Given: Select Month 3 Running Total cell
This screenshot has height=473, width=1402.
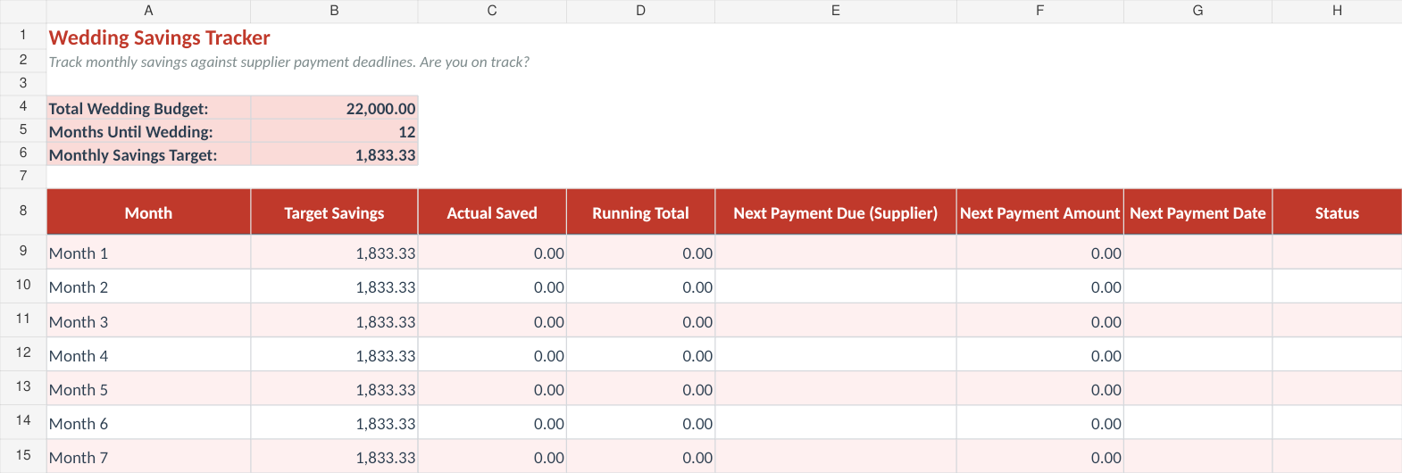Looking at the screenshot, I should pos(640,320).
